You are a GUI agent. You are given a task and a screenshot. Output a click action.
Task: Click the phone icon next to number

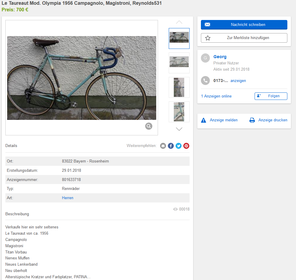[205, 81]
